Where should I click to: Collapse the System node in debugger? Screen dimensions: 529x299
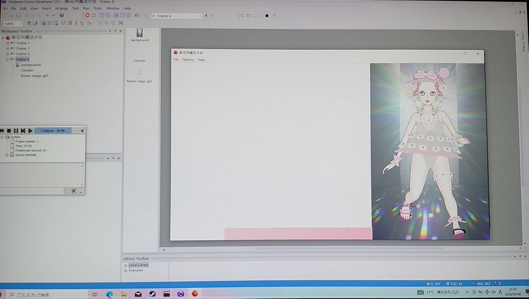[2, 137]
